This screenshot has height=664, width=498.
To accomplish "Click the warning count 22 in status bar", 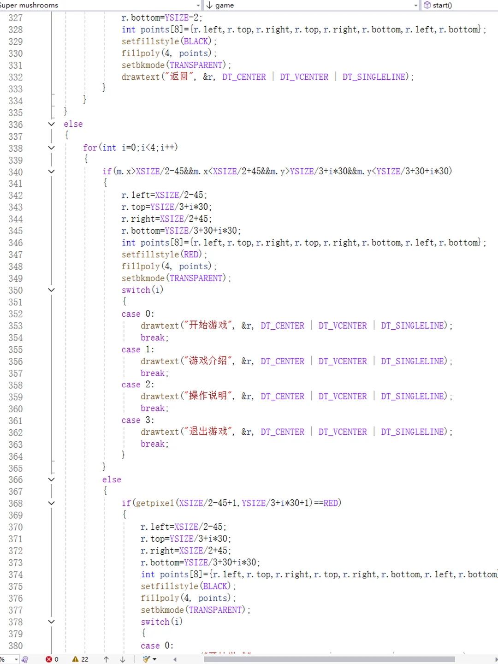I will 85,659.
